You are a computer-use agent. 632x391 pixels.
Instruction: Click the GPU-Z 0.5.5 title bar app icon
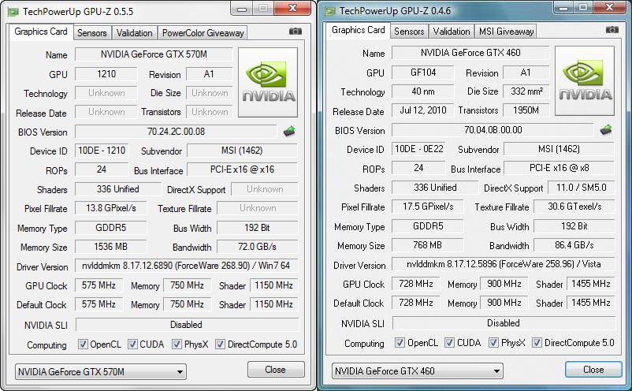tap(11, 11)
